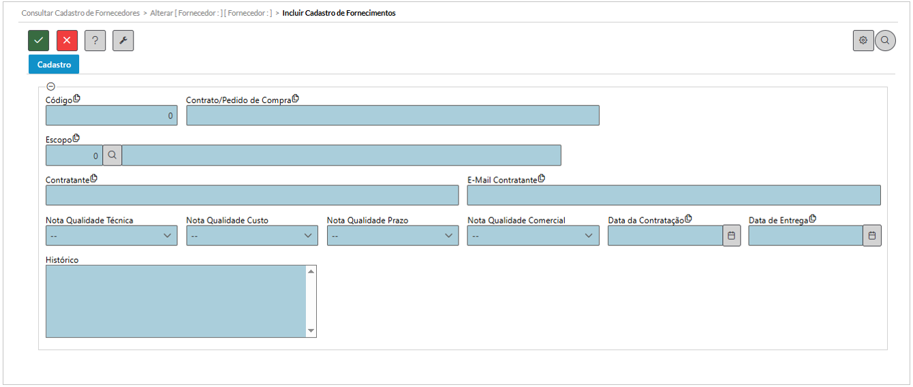Collapse the form section with minus icon

pyautogui.click(x=50, y=87)
